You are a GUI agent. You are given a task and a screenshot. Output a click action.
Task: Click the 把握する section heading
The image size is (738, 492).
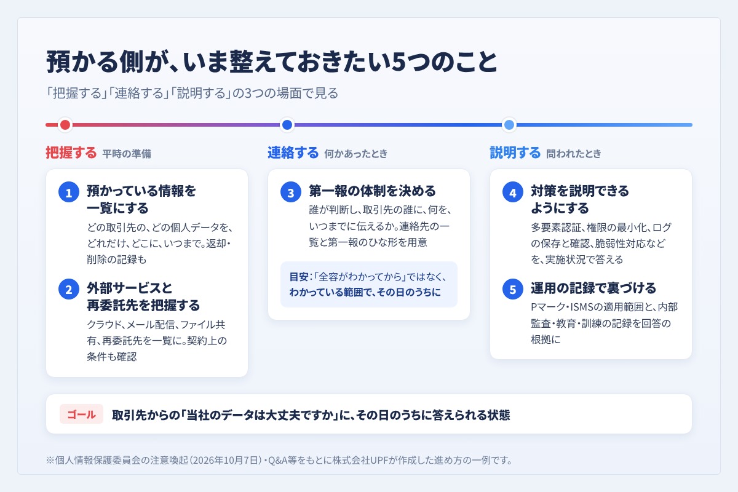click(71, 153)
